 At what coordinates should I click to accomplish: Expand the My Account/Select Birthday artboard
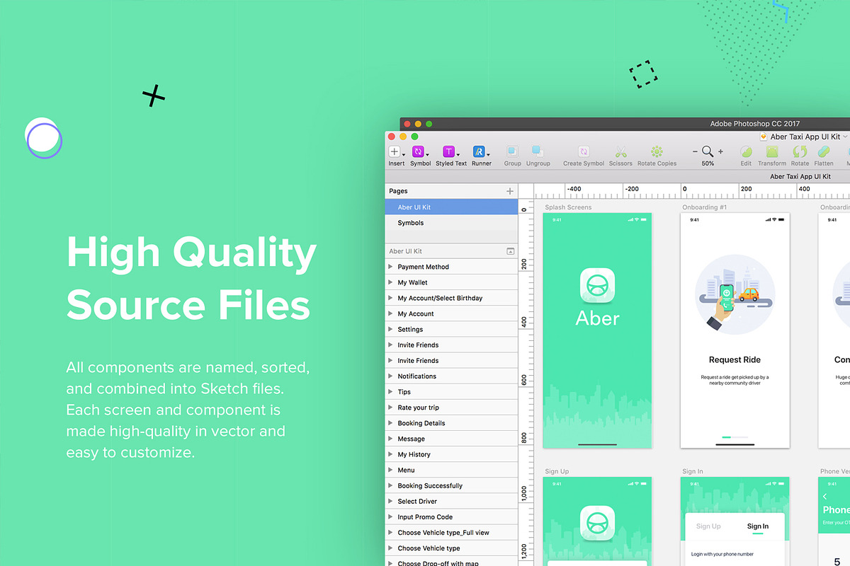(390, 298)
